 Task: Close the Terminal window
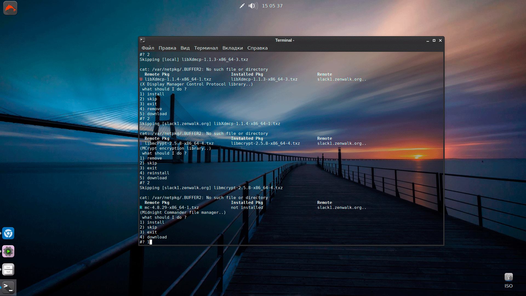pyautogui.click(x=440, y=41)
